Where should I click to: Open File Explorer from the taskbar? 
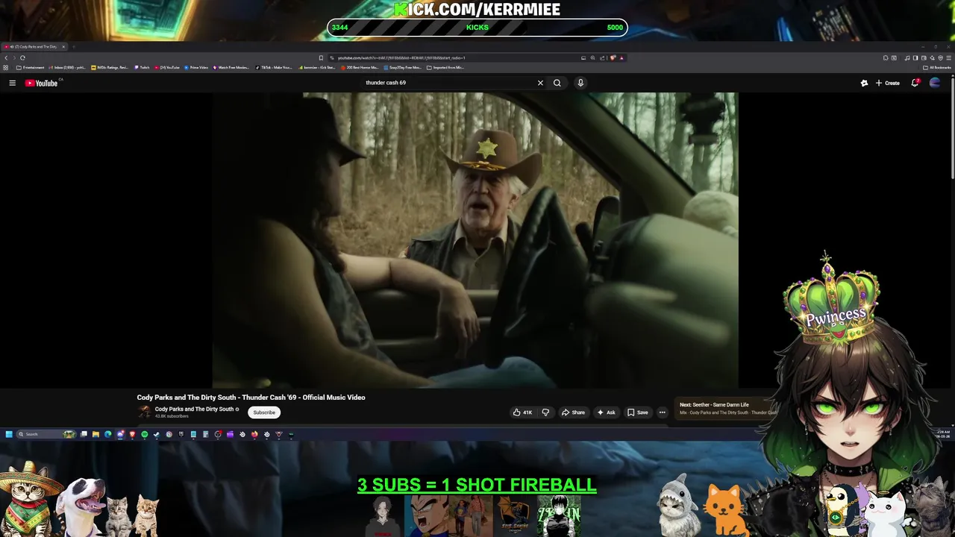(x=95, y=434)
